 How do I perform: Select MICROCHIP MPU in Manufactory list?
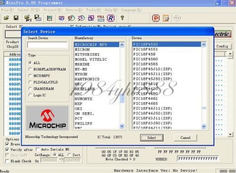97,45
